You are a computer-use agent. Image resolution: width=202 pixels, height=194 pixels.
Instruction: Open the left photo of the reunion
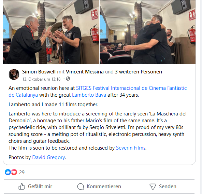click(x=51, y=32)
